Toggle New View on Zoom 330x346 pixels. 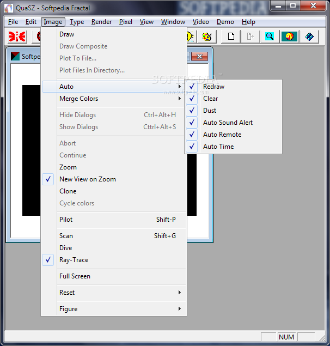click(114, 179)
